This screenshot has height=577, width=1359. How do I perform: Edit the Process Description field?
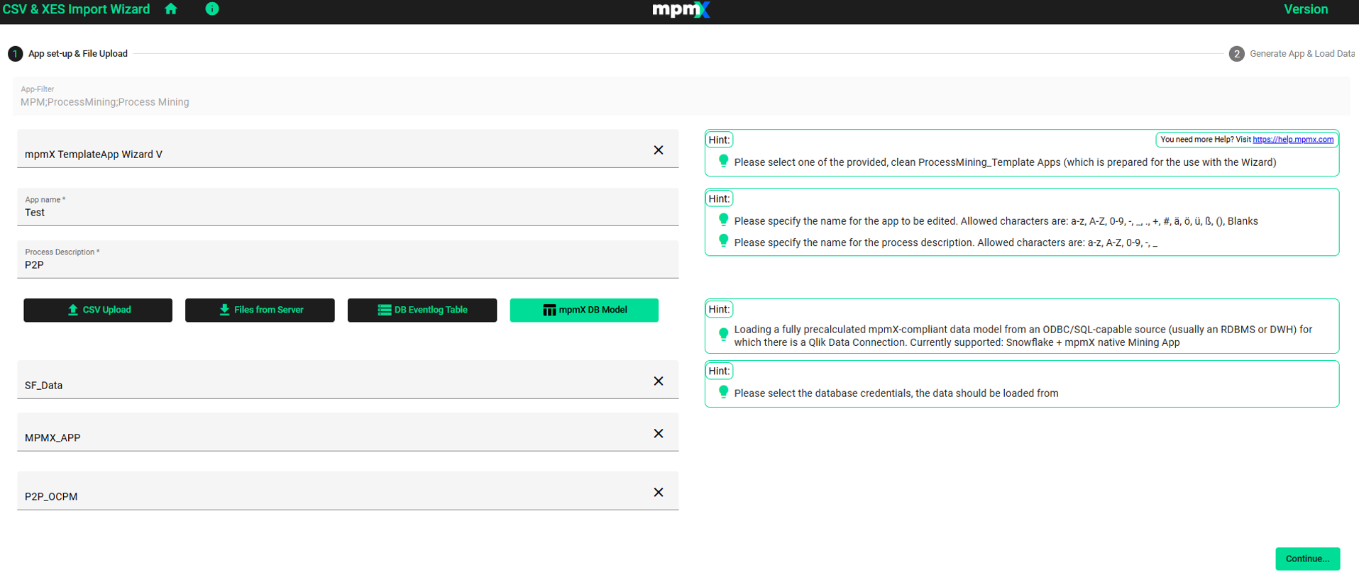(348, 259)
